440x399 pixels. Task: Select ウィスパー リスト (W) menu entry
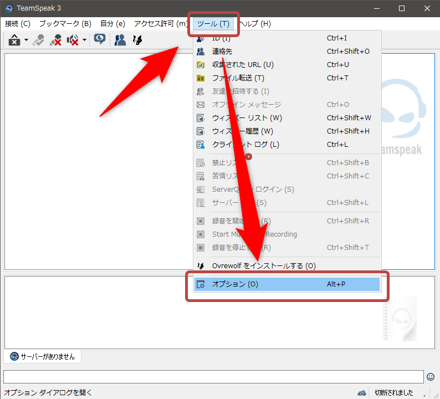coord(287,118)
